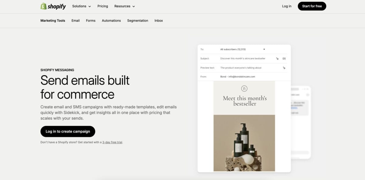Switch to the Email tab
The height and width of the screenshot is (180, 365).
(75, 20)
